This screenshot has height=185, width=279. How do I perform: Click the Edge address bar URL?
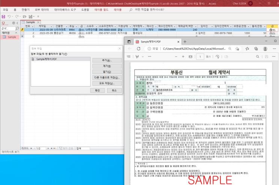point(194,49)
